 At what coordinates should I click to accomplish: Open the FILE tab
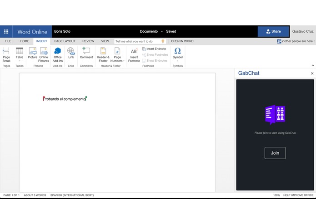click(8, 41)
